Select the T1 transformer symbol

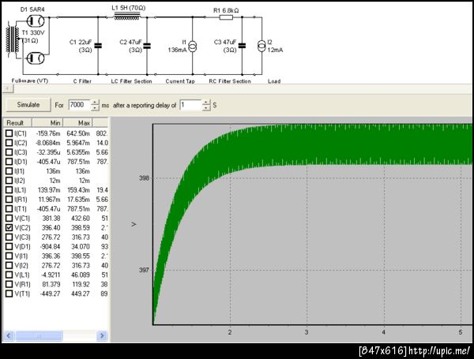13,39
